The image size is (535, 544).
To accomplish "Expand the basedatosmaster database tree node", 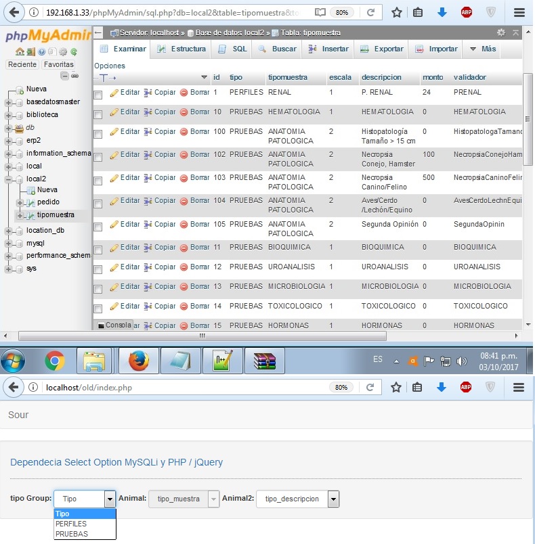I will [x=9, y=102].
